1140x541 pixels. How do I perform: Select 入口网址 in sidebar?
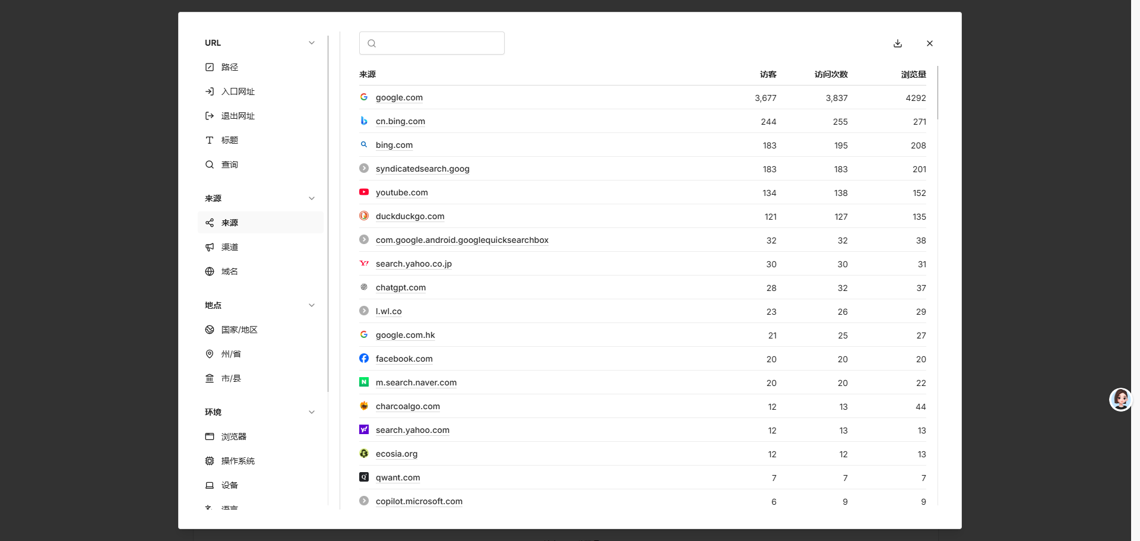261,91
